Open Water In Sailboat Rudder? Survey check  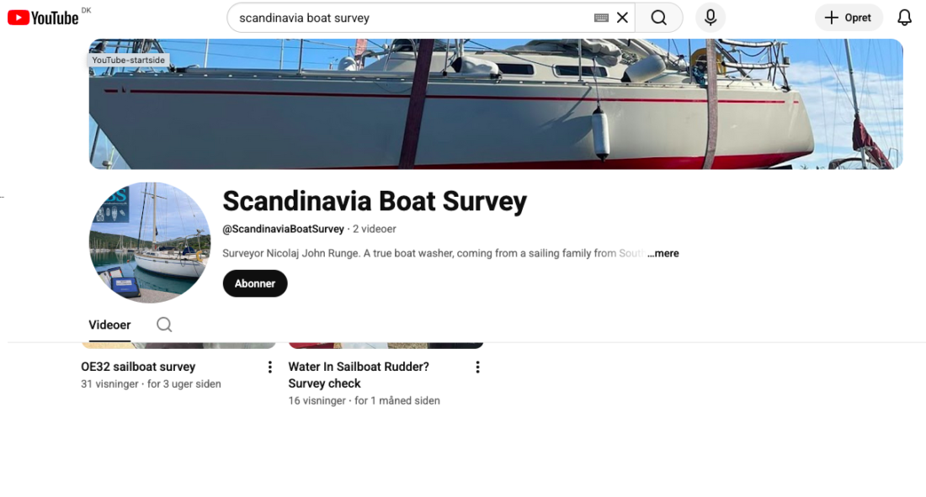(359, 375)
